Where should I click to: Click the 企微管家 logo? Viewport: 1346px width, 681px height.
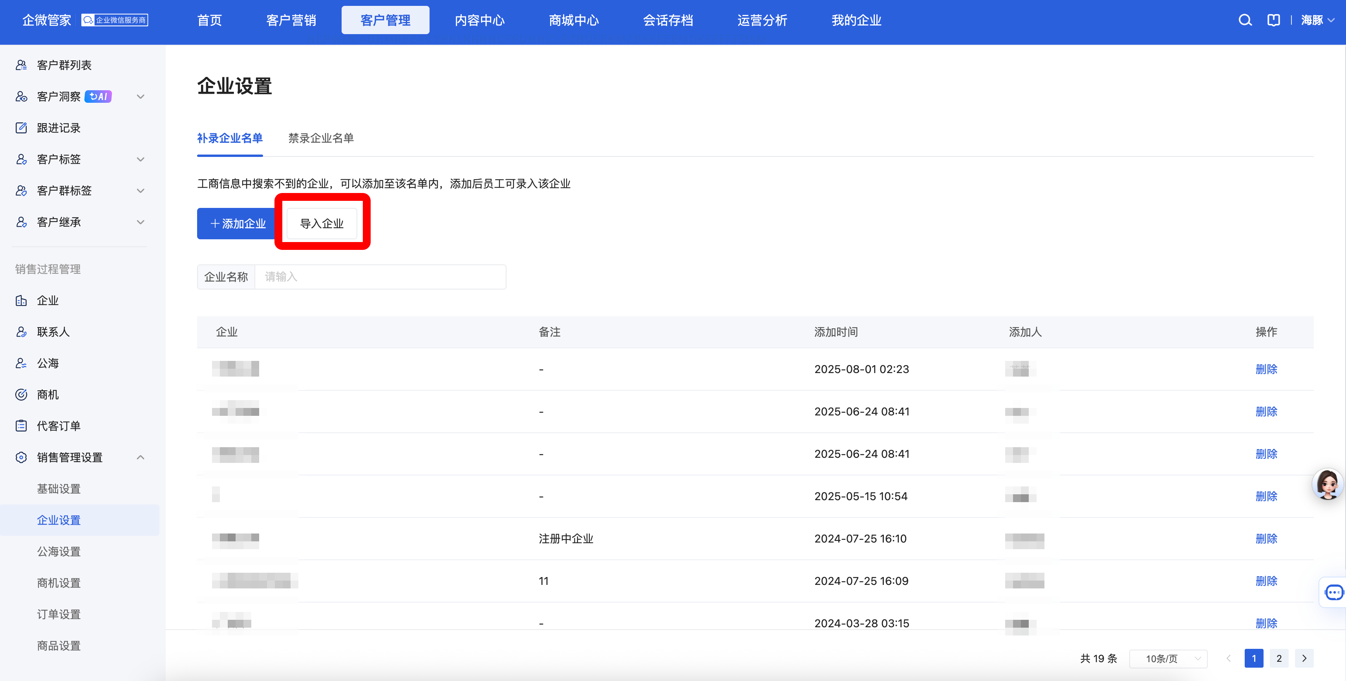[x=46, y=20]
